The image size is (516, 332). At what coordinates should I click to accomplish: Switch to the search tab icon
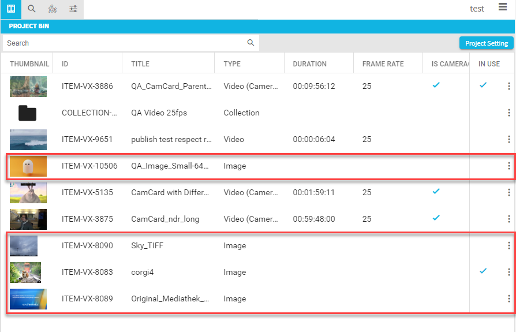(x=32, y=9)
